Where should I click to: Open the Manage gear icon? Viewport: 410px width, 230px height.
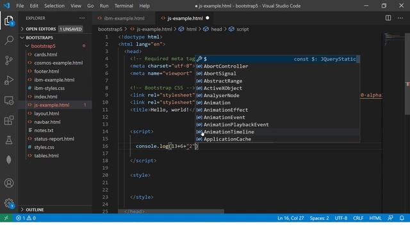9,203
